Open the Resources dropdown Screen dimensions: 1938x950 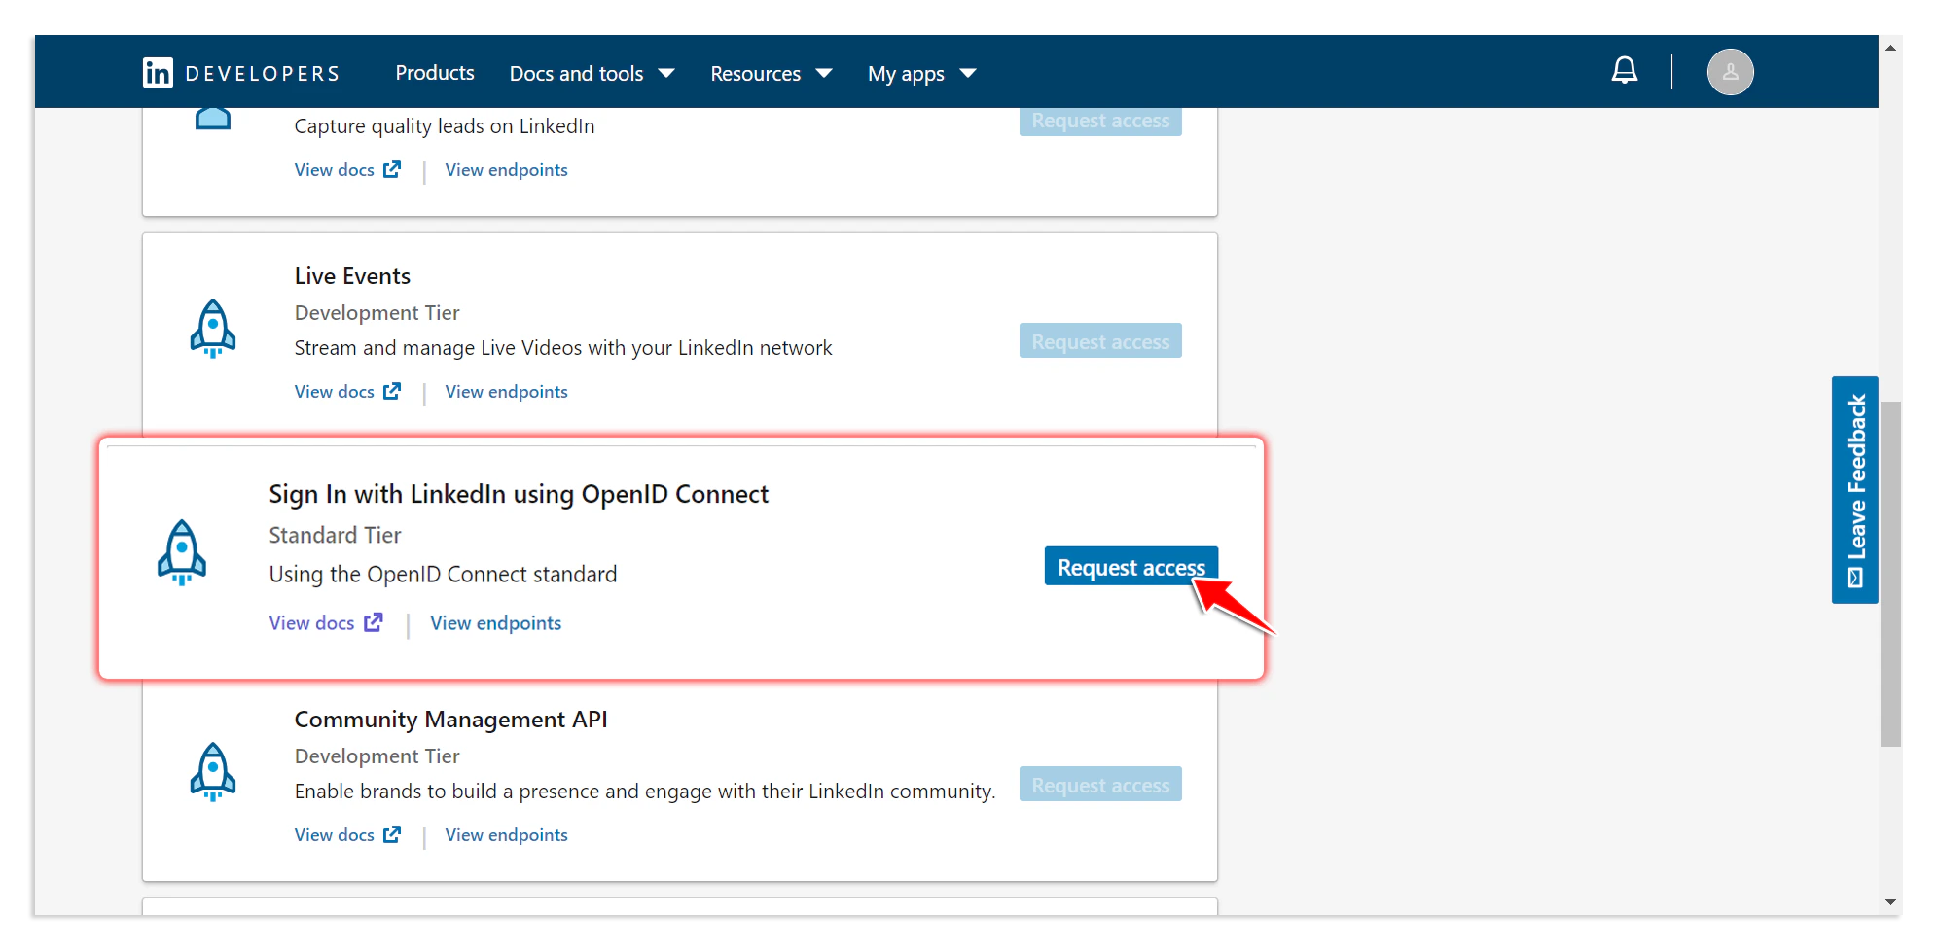[x=771, y=73]
